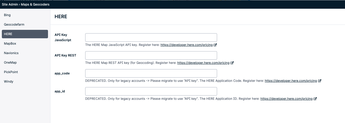Open pricing link under API Key REST
This screenshot has width=345, height=123.
tap(203, 63)
